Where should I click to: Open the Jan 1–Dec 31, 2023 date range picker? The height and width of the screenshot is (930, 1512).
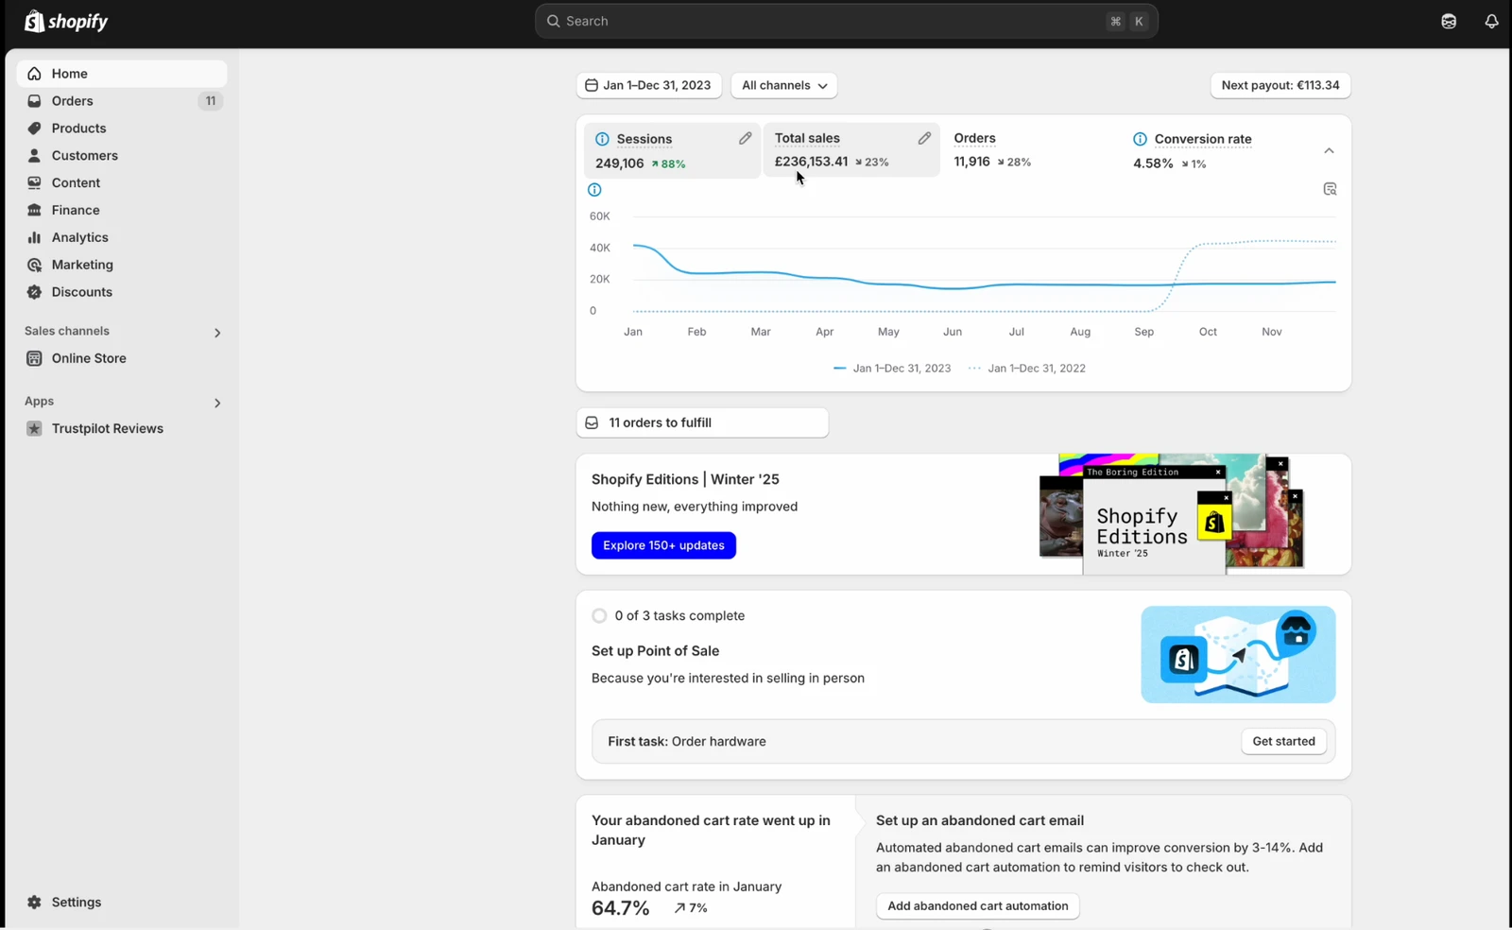(x=649, y=85)
